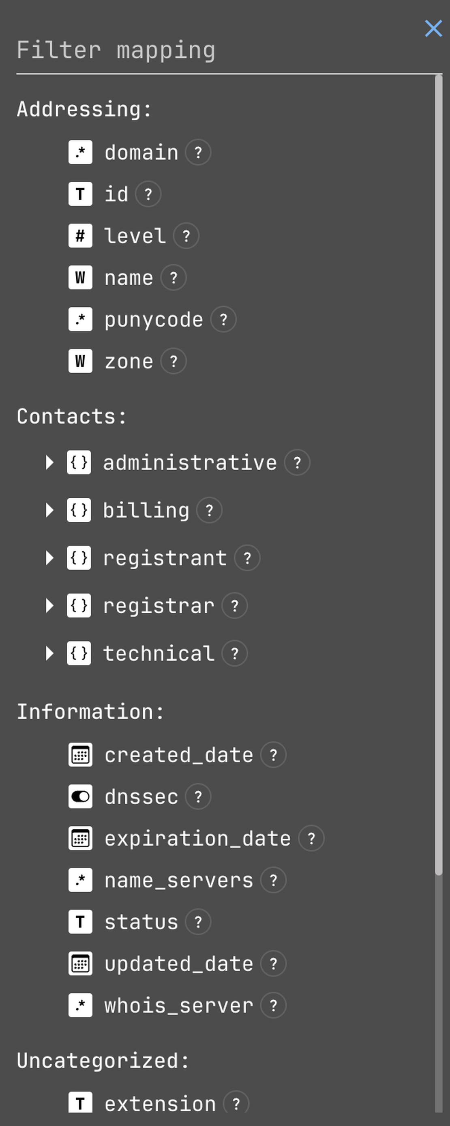The image size is (450, 1126).
Task: Click the word type icon beside zone
Action: pos(80,361)
